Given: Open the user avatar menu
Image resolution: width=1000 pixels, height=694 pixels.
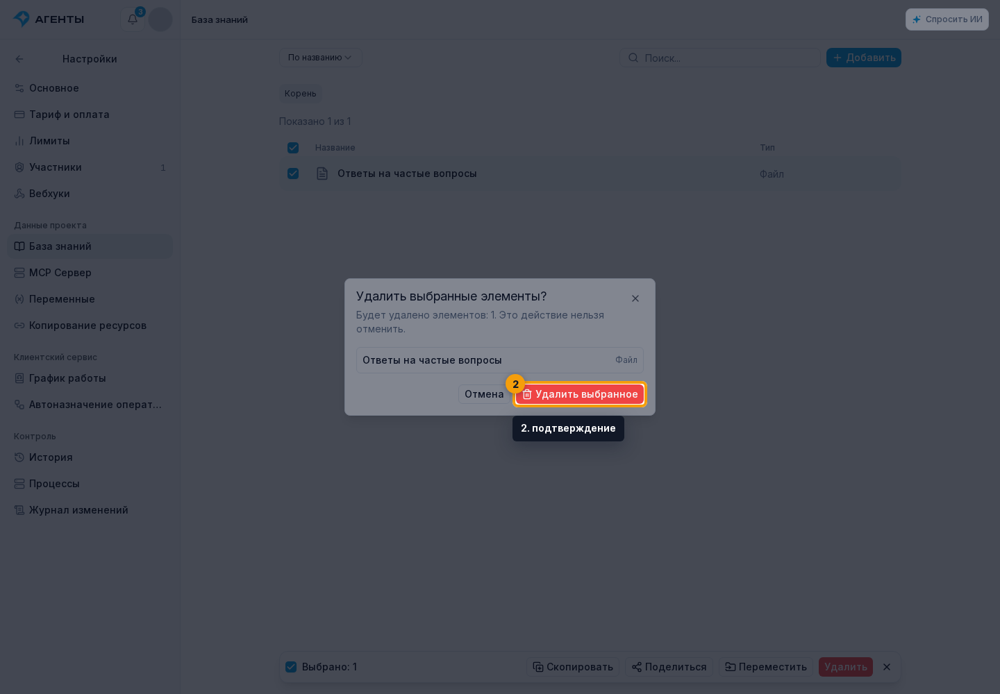Looking at the screenshot, I should (x=160, y=19).
